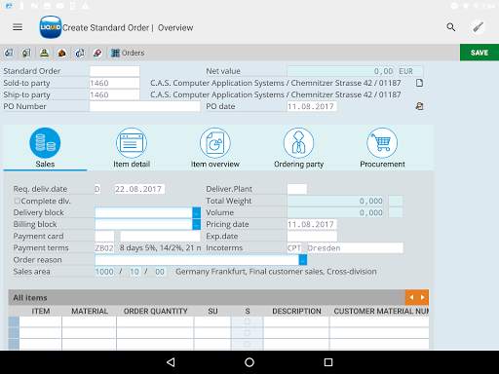Click the Deliver.Plant input field
Image resolution: width=499 pixels, height=374 pixels.
297,189
